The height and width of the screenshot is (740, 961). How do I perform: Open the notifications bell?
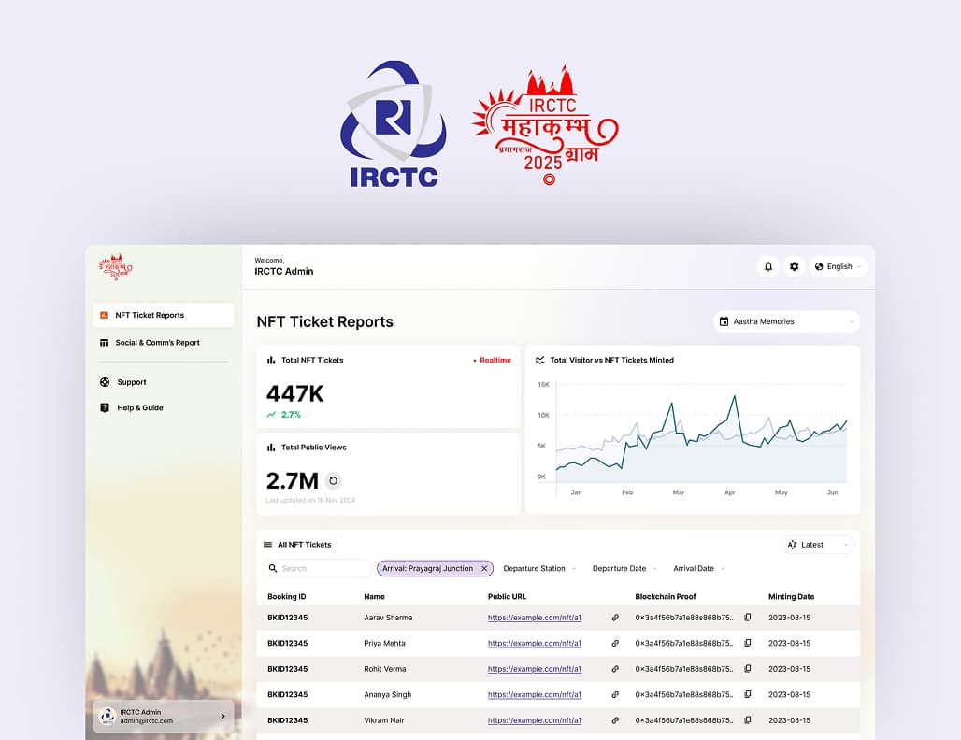767,266
